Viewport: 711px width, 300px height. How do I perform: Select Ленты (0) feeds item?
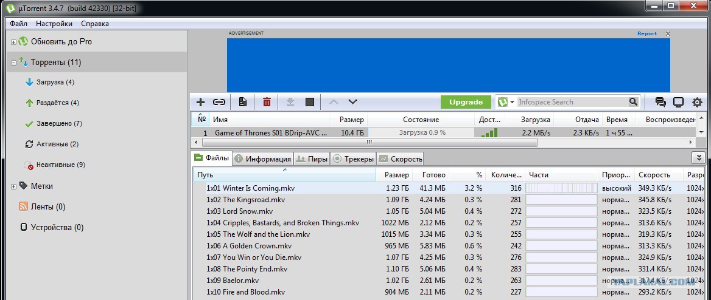pyautogui.click(x=48, y=207)
